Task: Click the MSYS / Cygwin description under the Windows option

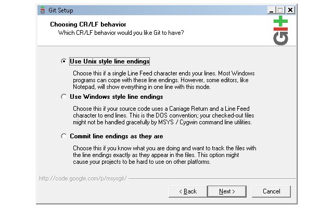Action: (x=163, y=115)
